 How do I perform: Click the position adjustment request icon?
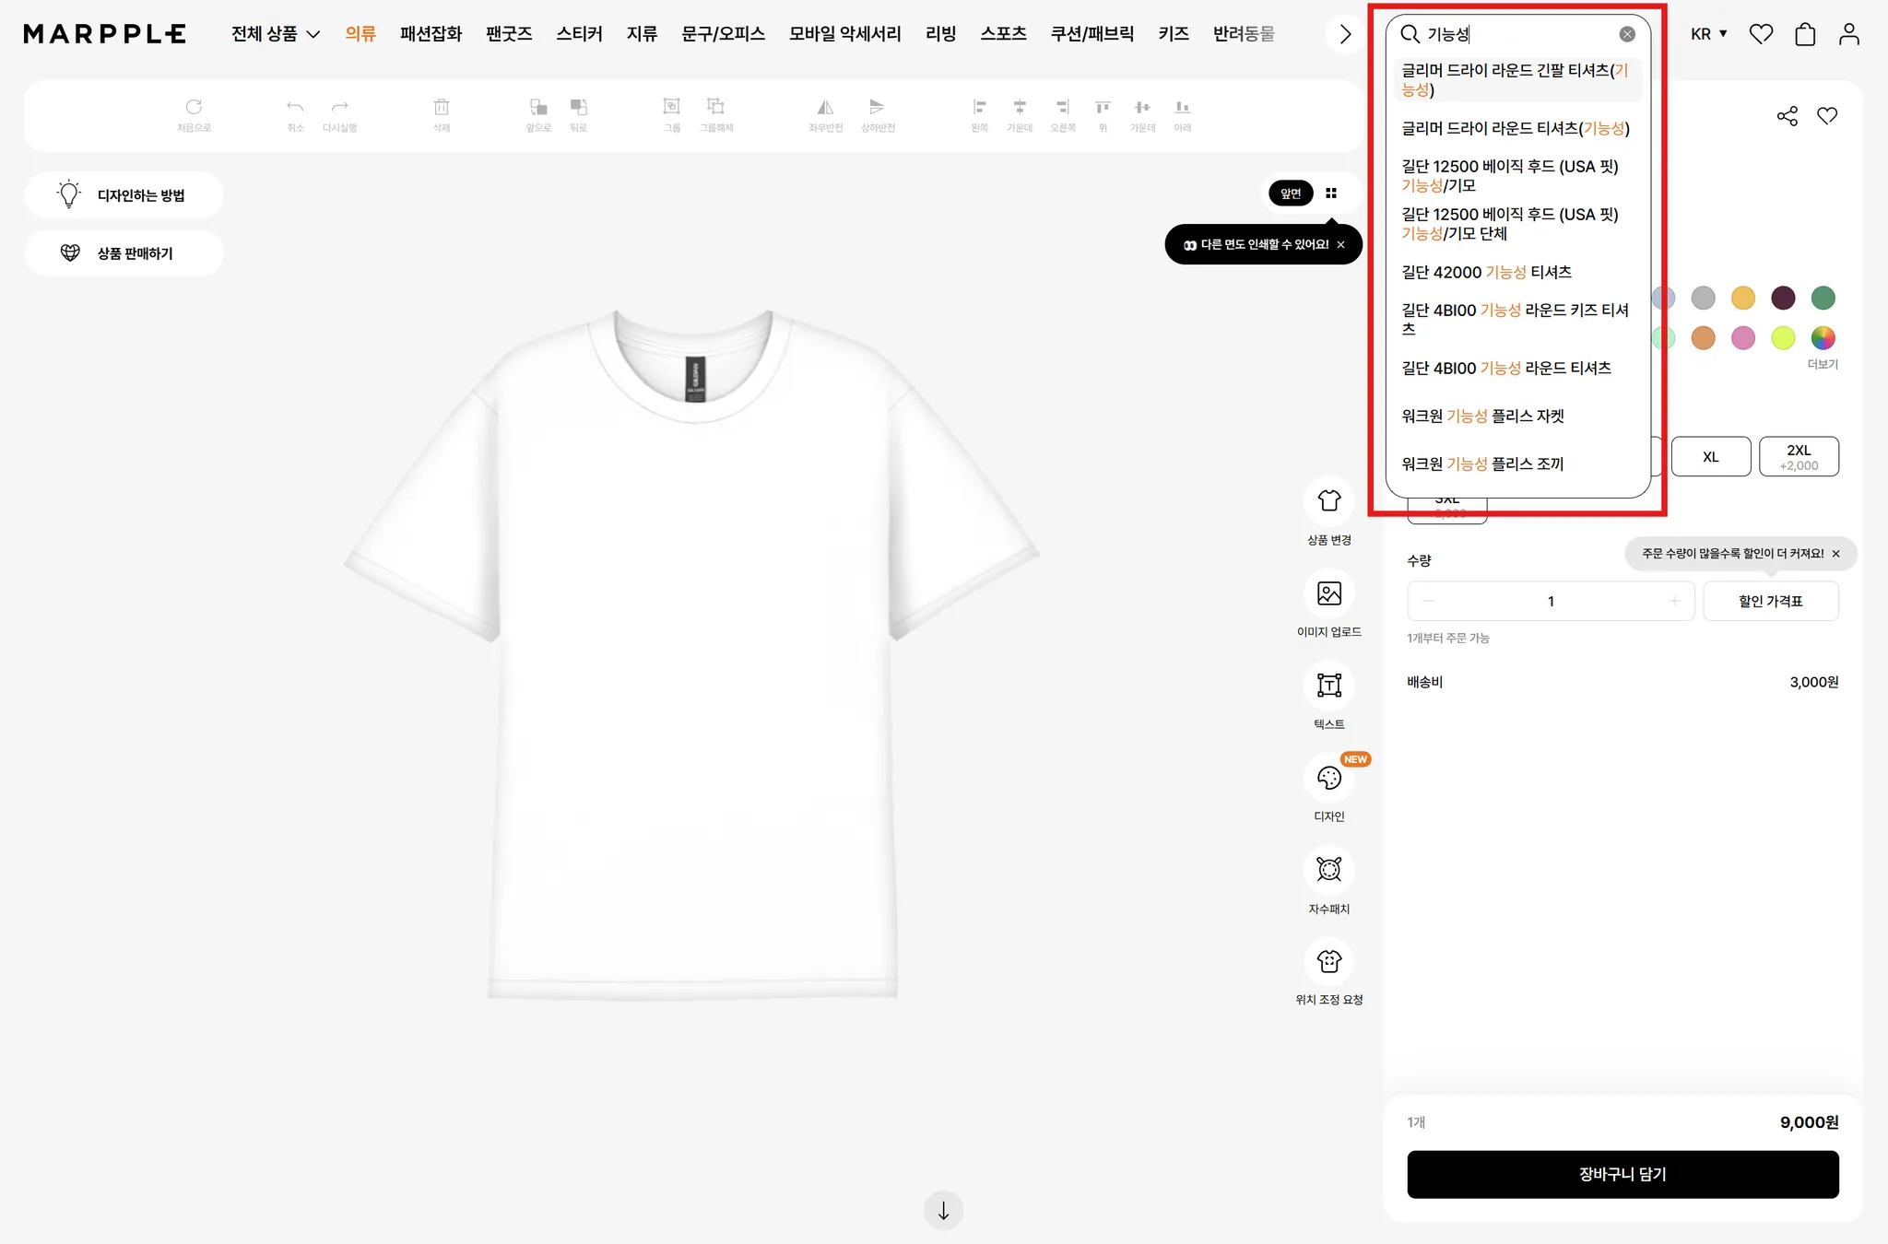tap(1328, 962)
